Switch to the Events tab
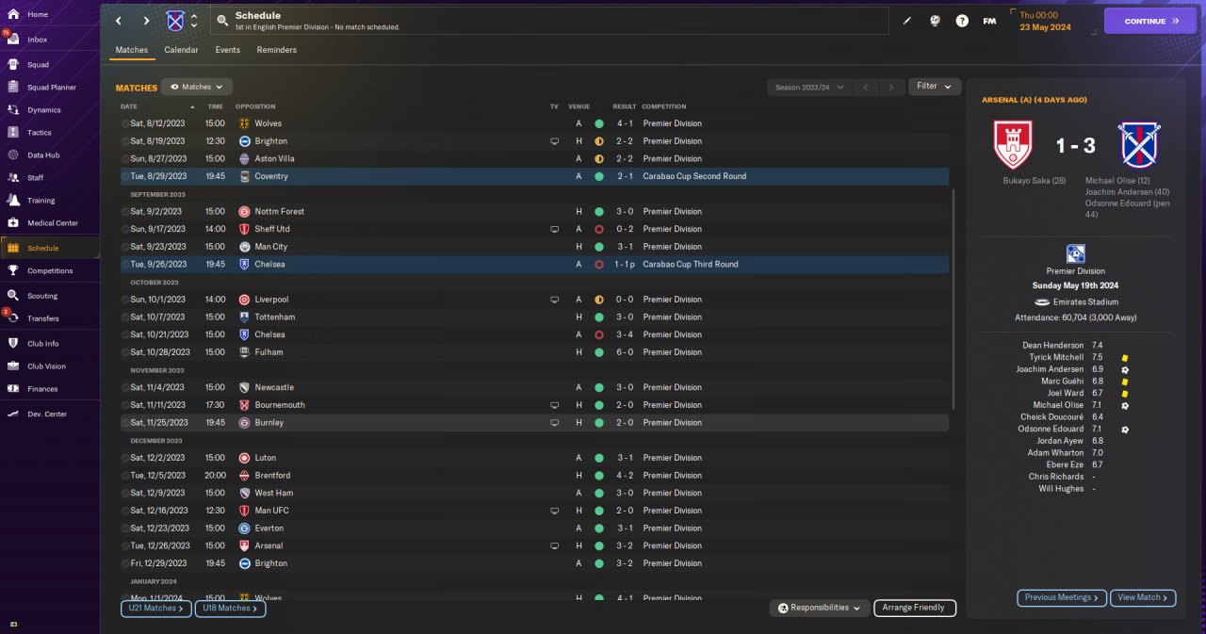Screen dimensions: 1206x634 (x=227, y=50)
